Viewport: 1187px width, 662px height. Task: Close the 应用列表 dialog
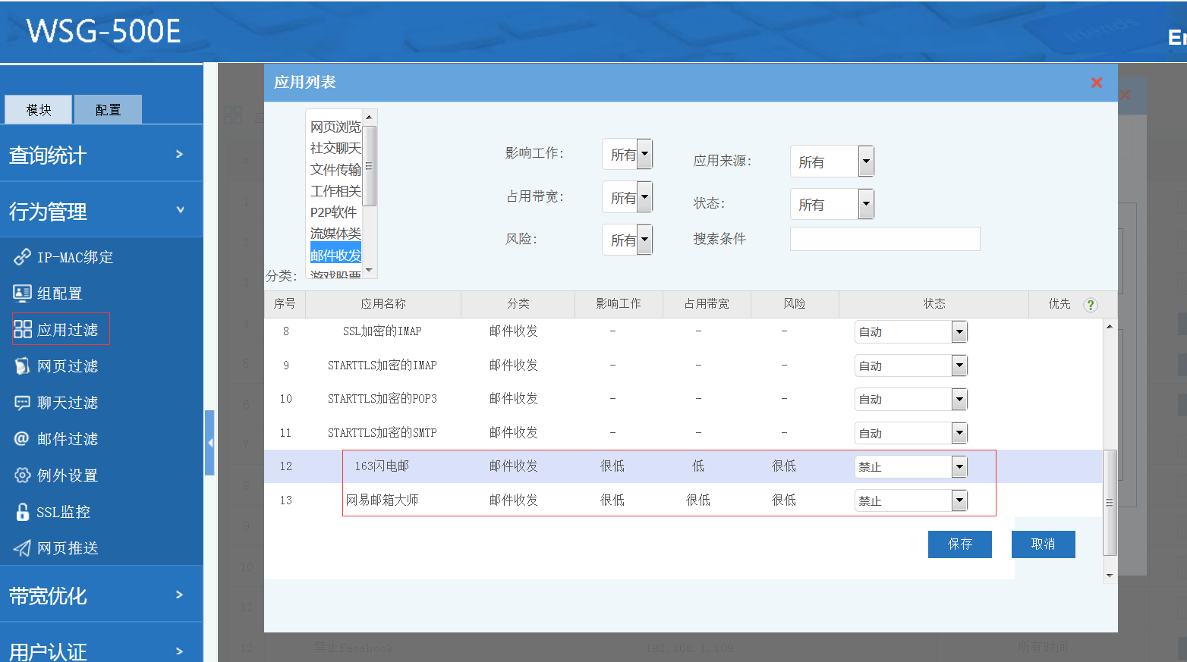tap(1097, 83)
